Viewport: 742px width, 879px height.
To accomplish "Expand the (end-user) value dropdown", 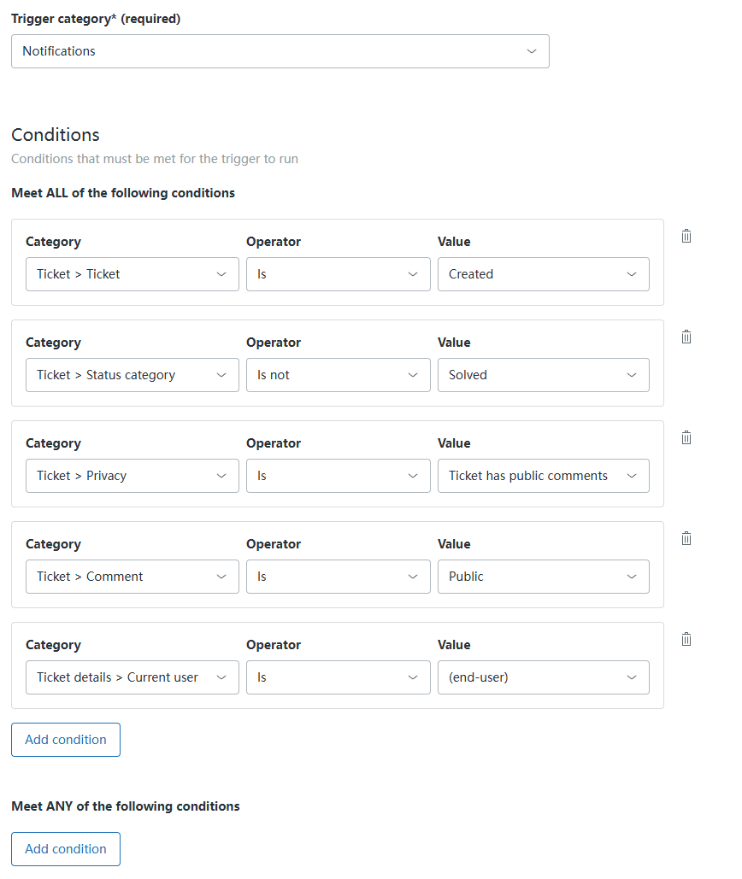I will click(x=543, y=677).
